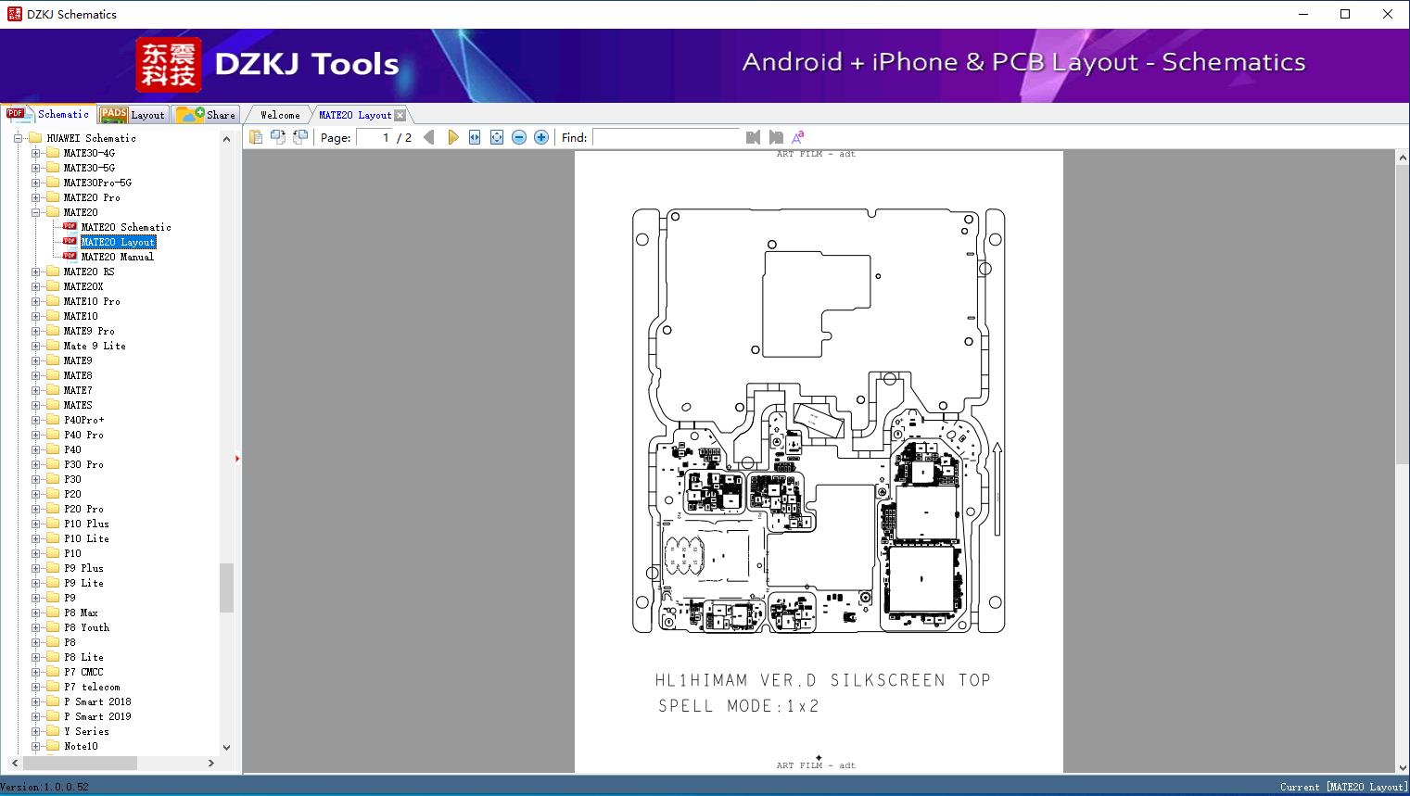This screenshot has height=796, width=1410.
Task: Click the copy page icon in the toolbar
Action: pyautogui.click(x=256, y=137)
